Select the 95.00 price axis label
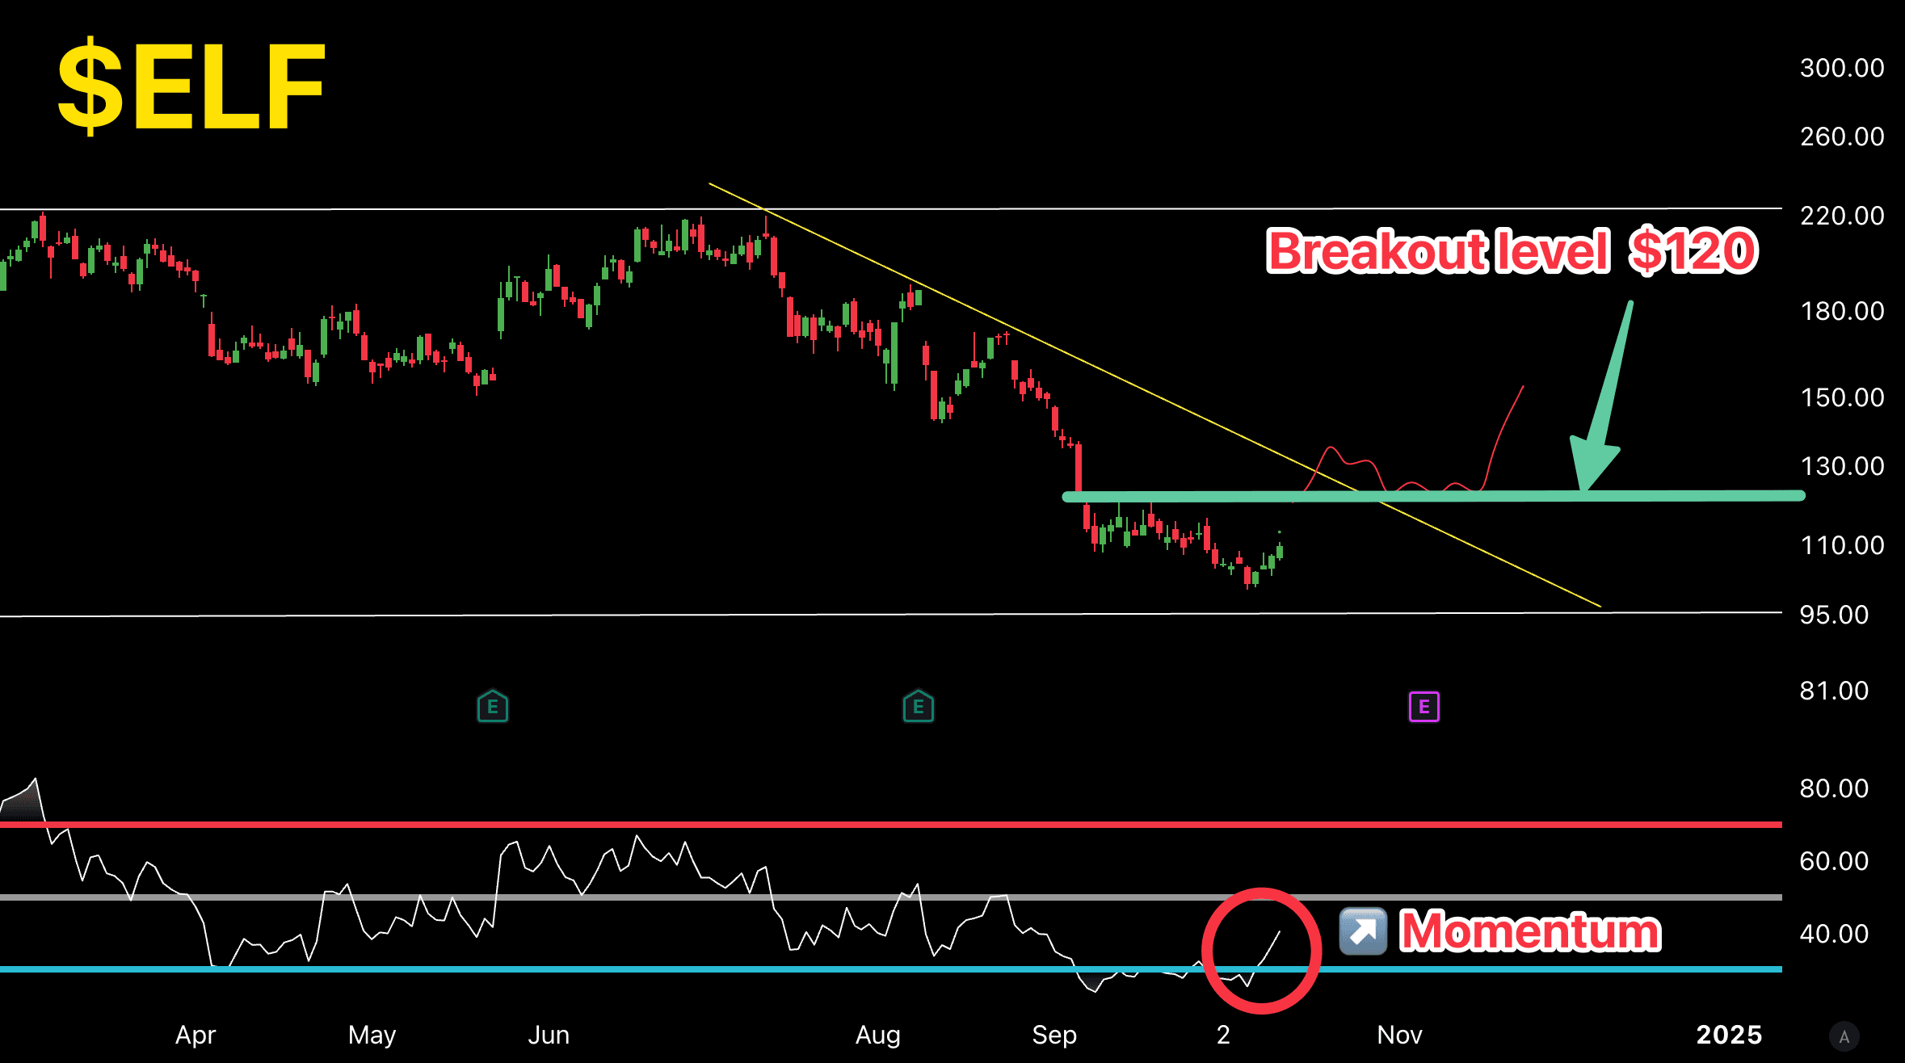The width and height of the screenshot is (1905, 1063). [x=1834, y=615]
